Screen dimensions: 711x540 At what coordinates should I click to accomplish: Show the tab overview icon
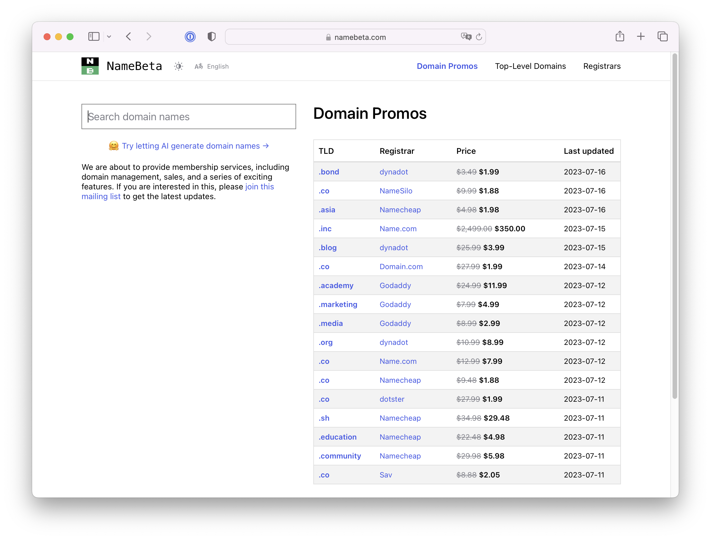coord(663,37)
